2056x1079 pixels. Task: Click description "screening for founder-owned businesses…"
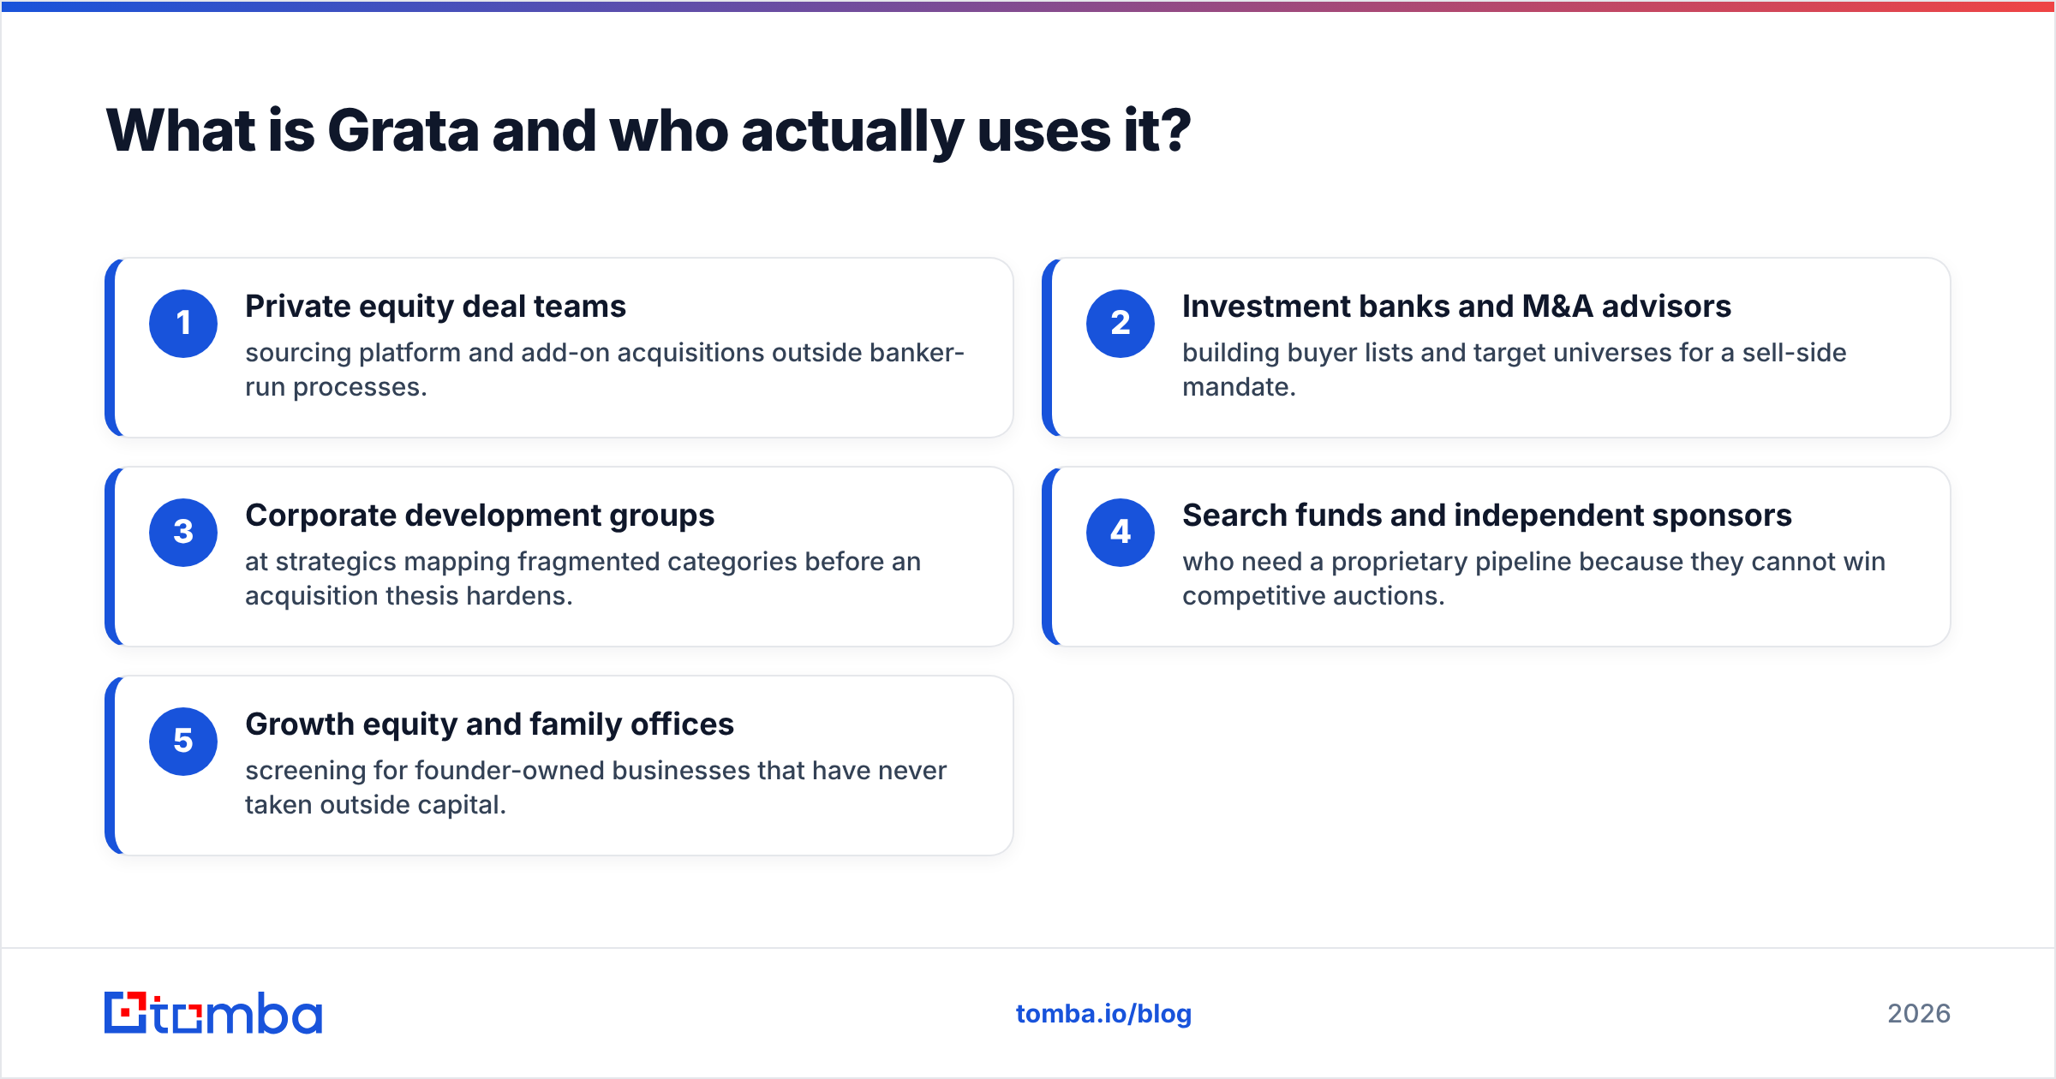click(595, 788)
